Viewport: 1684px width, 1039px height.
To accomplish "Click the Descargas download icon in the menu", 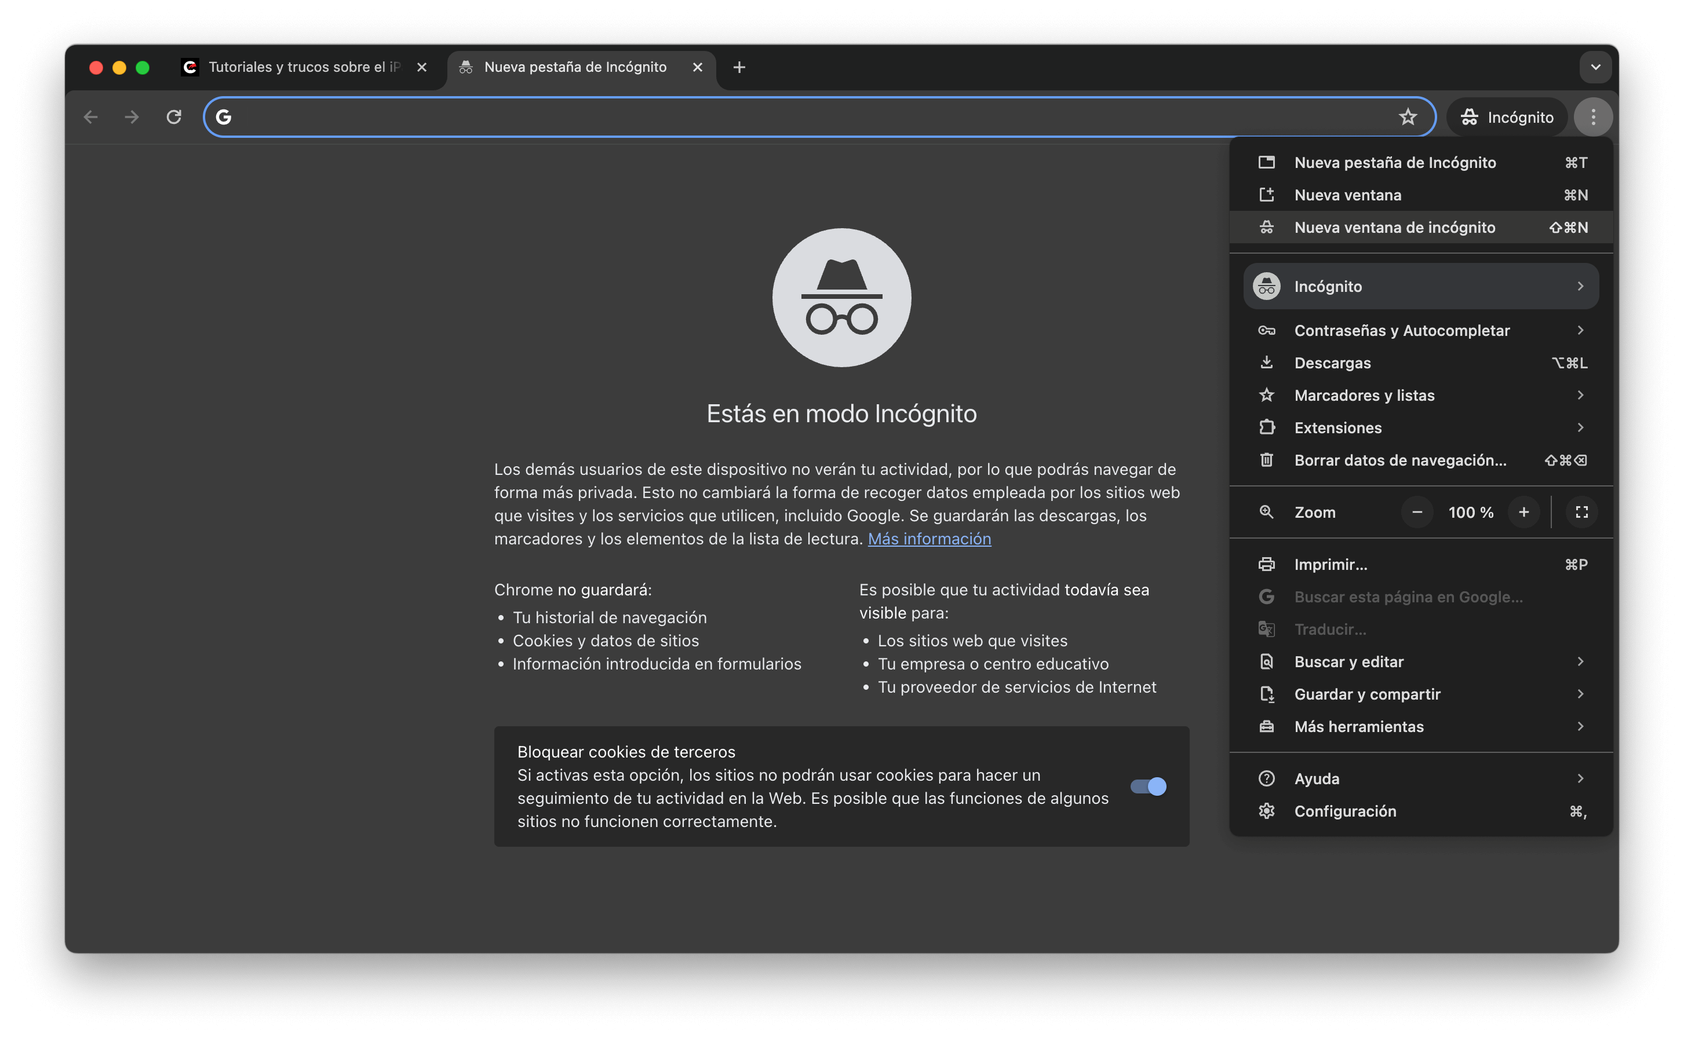I will coord(1267,363).
